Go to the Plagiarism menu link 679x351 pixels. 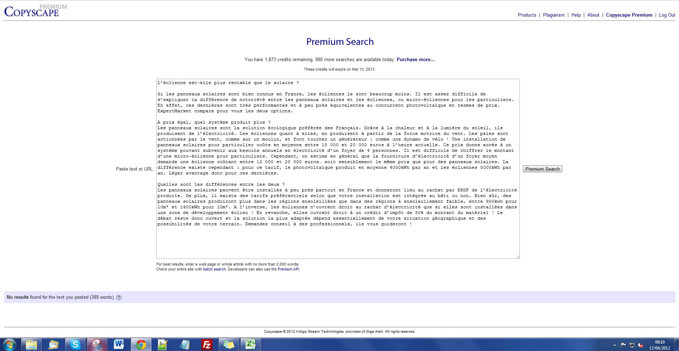click(554, 15)
